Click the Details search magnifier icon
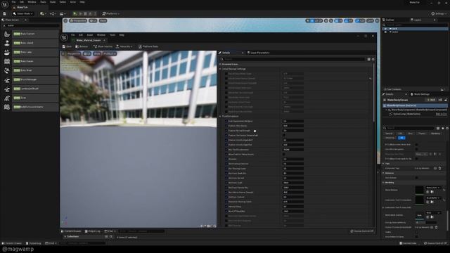 click(222, 59)
